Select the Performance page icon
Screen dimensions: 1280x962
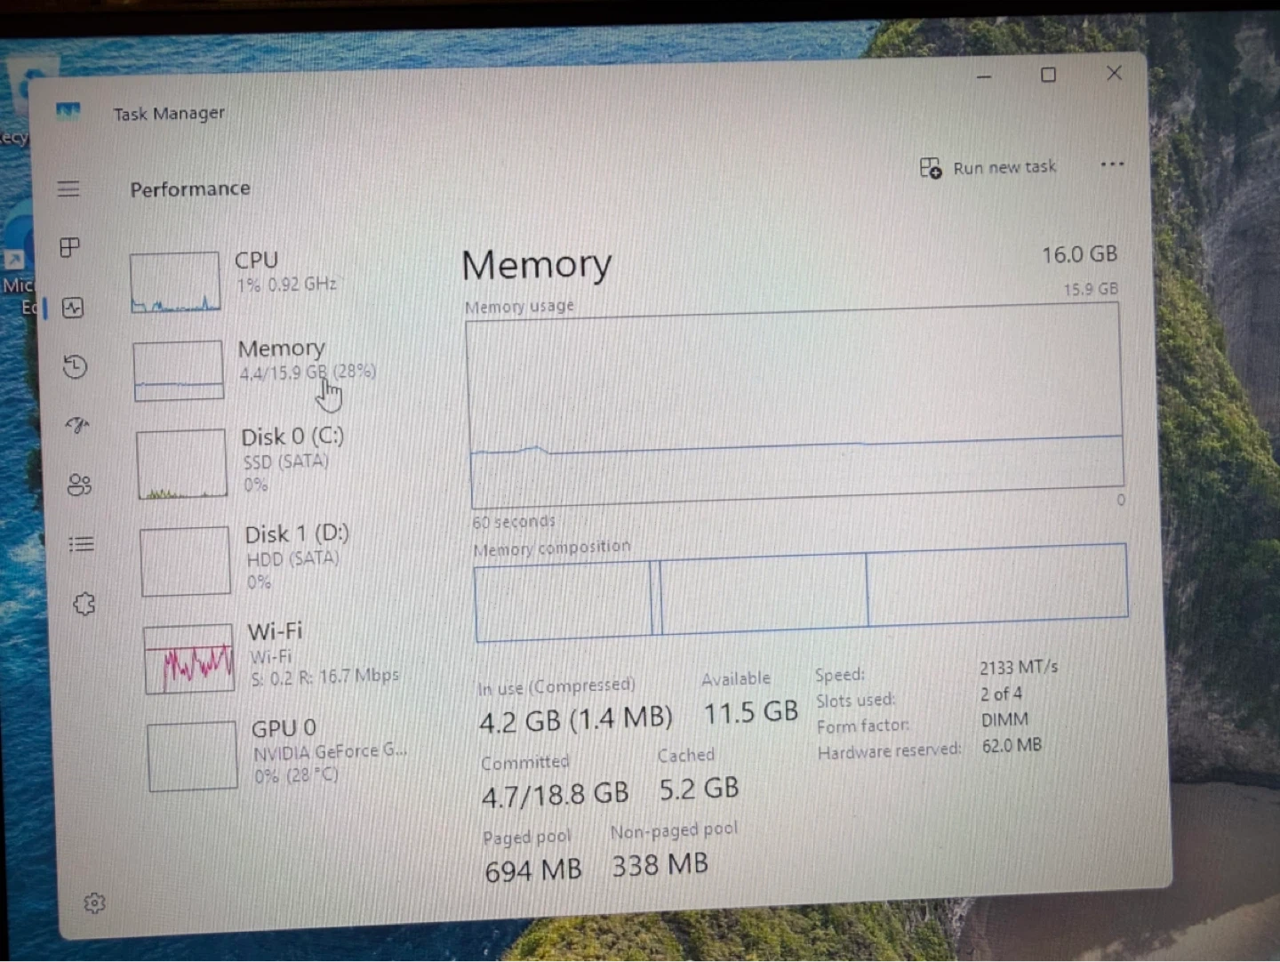pyautogui.click(x=73, y=308)
